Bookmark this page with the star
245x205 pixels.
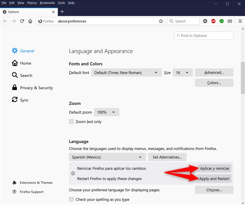click(161, 21)
